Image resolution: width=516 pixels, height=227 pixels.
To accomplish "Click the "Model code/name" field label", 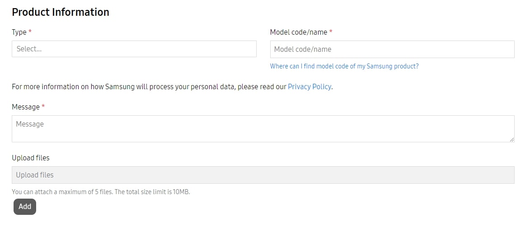I will tap(299, 32).
